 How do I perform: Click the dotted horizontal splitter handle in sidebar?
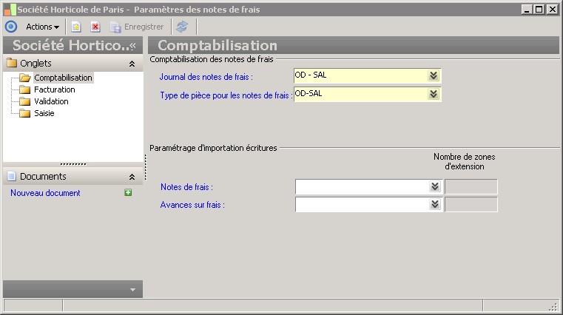click(73, 164)
